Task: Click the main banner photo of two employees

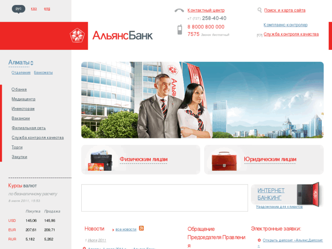Action: [202, 100]
